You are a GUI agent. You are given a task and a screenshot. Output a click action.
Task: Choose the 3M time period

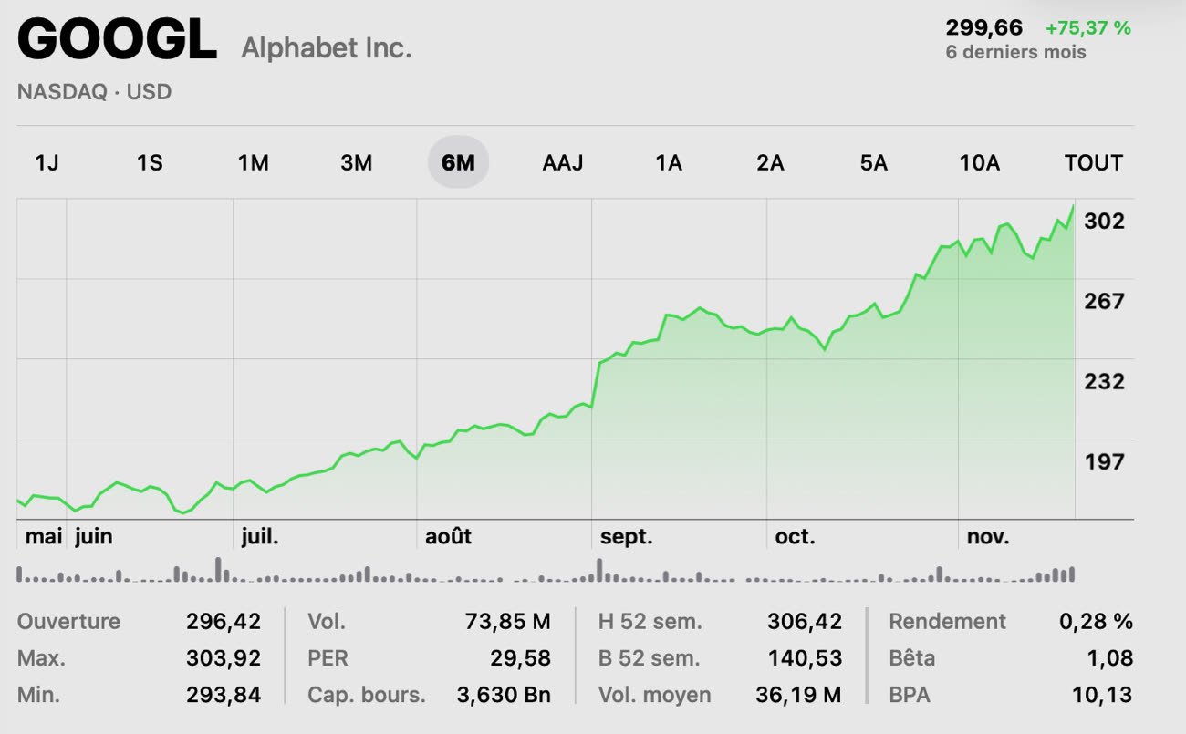[356, 163]
